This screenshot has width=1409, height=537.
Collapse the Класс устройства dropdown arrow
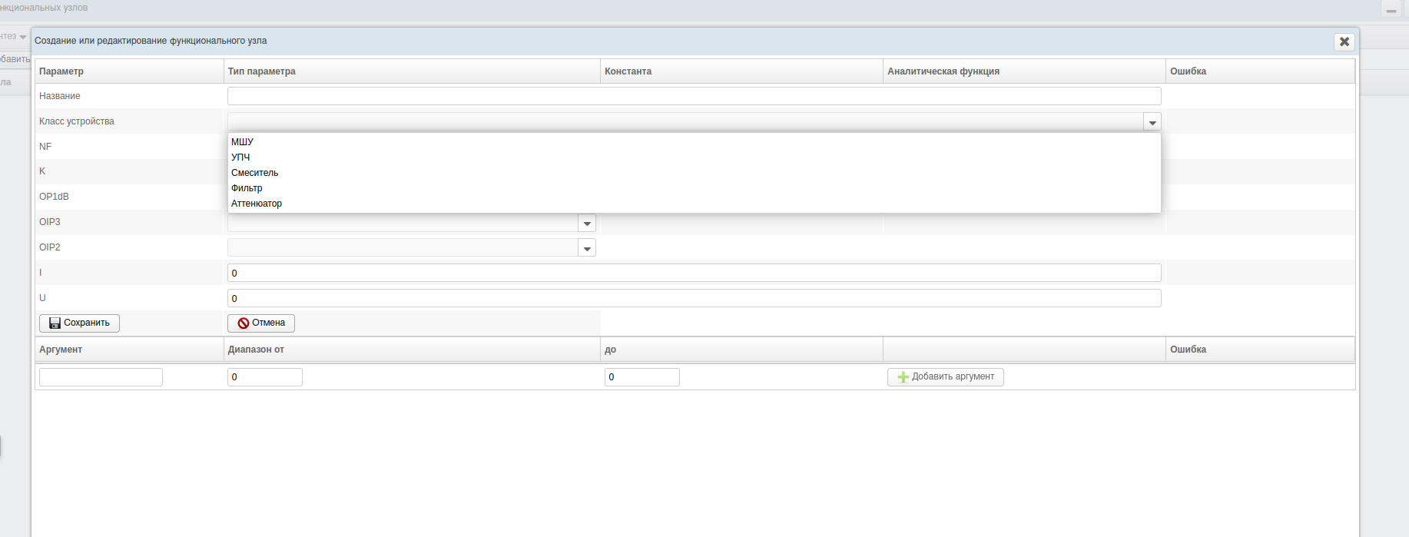click(1152, 122)
